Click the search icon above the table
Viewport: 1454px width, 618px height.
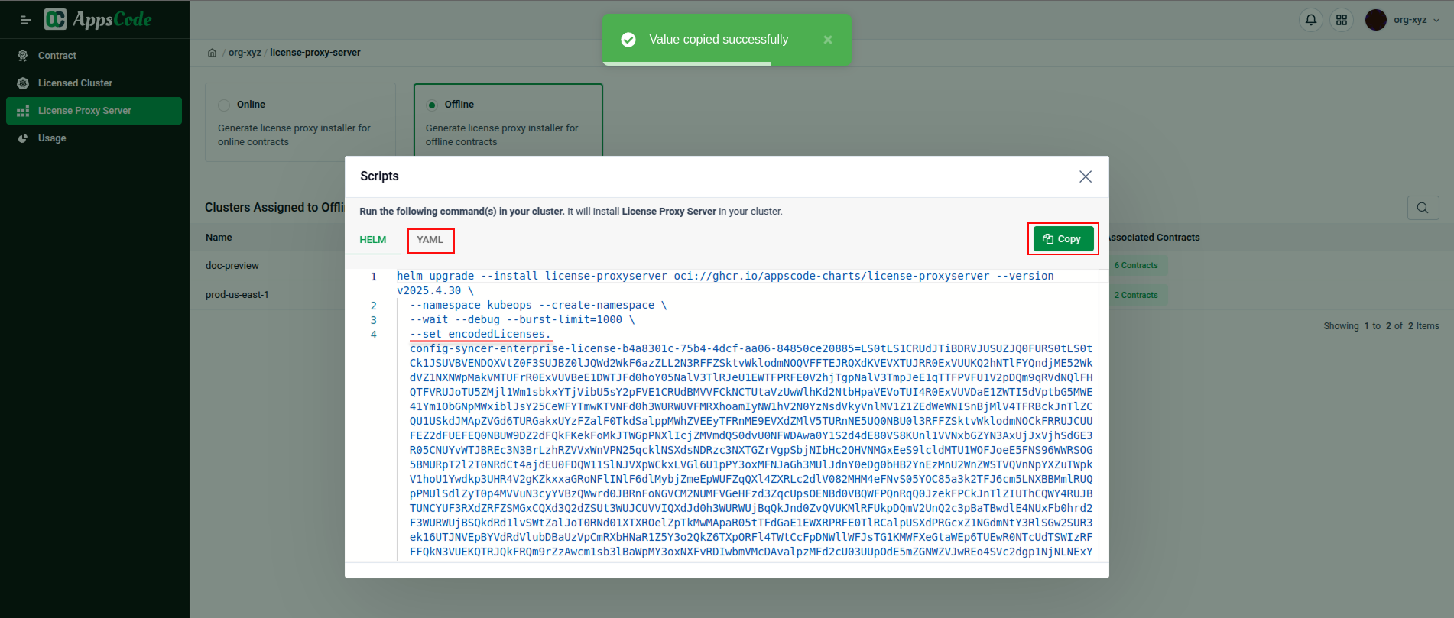click(x=1422, y=208)
